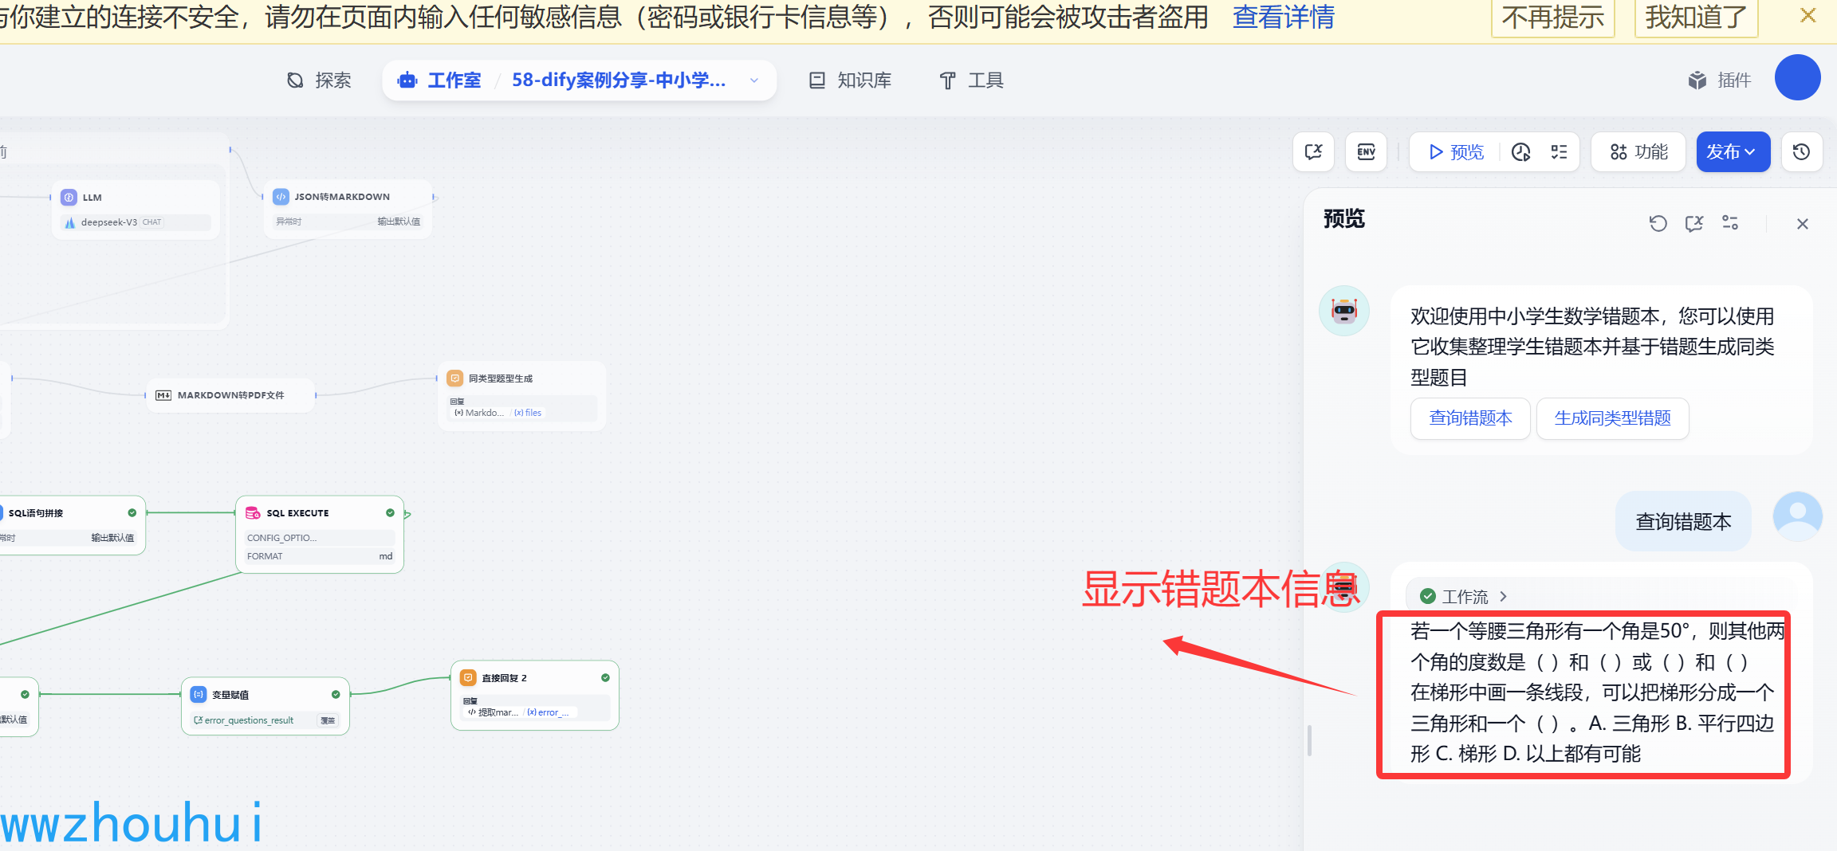
Task: Open the 功能 features button
Action: pyautogui.click(x=1638, y=151)
